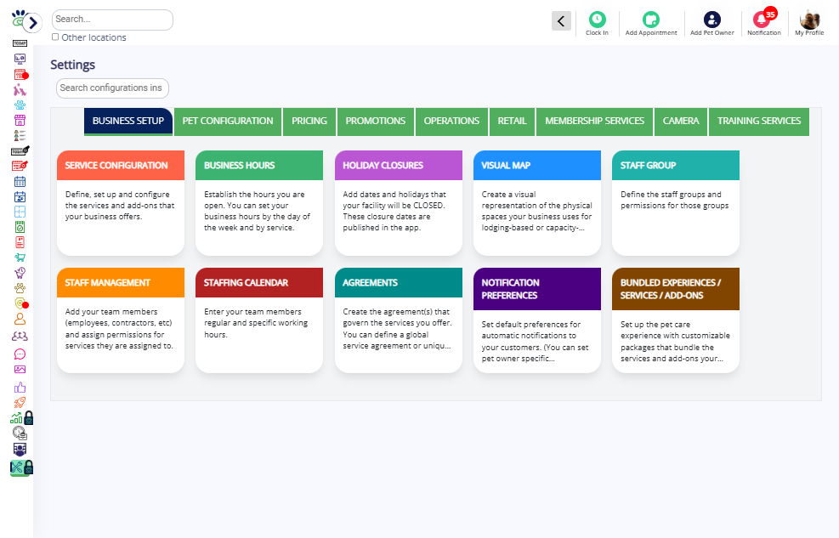Click the dark blue staff meeting sidebar icon
Viewport: 839px width, 538px height.
[20, 450]
